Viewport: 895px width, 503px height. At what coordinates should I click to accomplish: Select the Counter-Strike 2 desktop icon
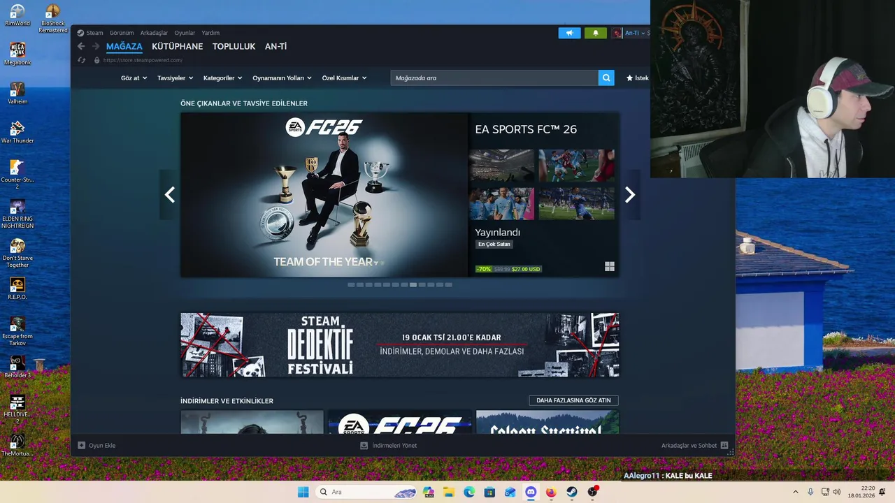(x=17, y=175)
